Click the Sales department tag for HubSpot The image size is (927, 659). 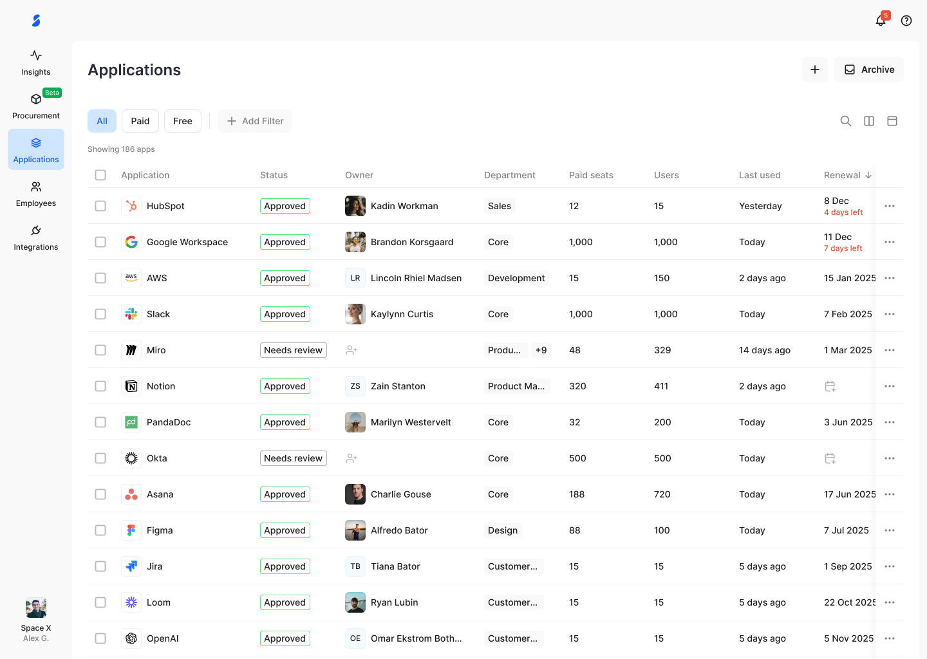(500, 206)
